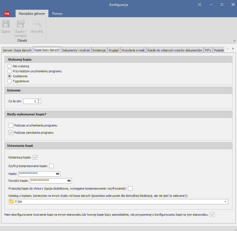Uncheck the Kompresuj kopie checkbox
This screenshot has width=237, height=231.
click(35, 157)
